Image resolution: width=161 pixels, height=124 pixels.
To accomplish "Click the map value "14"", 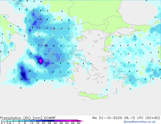I will [21, 79].
